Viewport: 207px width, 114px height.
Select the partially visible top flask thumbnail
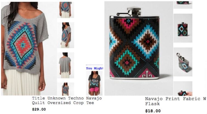coord(183,5)
